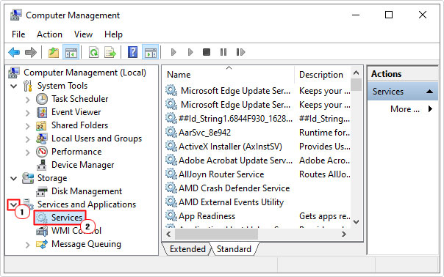Viewport: 444px width, 277px height.
Task: Select the Message Queuing icon
Action: pos(42,244)
